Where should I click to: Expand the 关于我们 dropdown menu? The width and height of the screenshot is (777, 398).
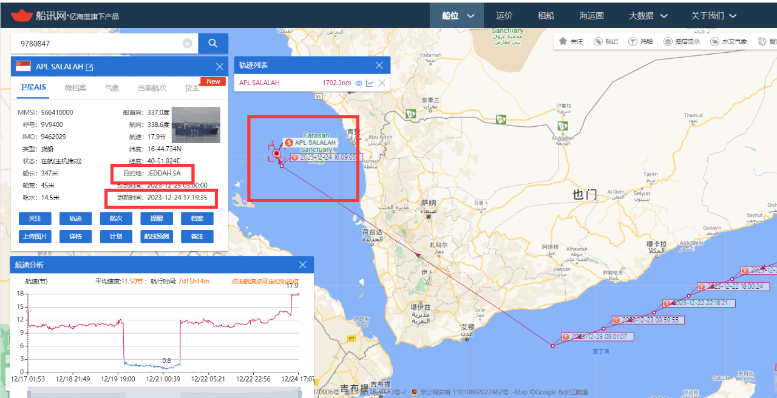[714, 16]
